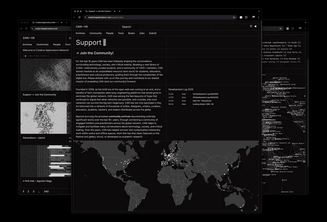
Task: Click the CAN Search field in front window
Action: click(x=166, y=27)
